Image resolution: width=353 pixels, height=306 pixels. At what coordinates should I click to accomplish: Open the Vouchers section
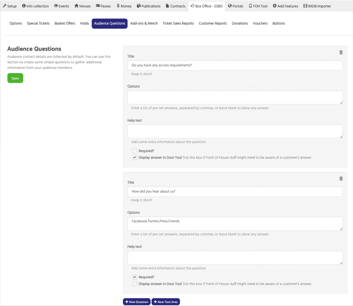260,23
